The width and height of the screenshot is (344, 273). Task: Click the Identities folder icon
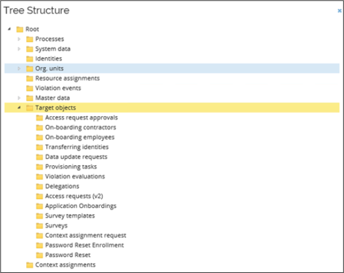pos(29,59)
